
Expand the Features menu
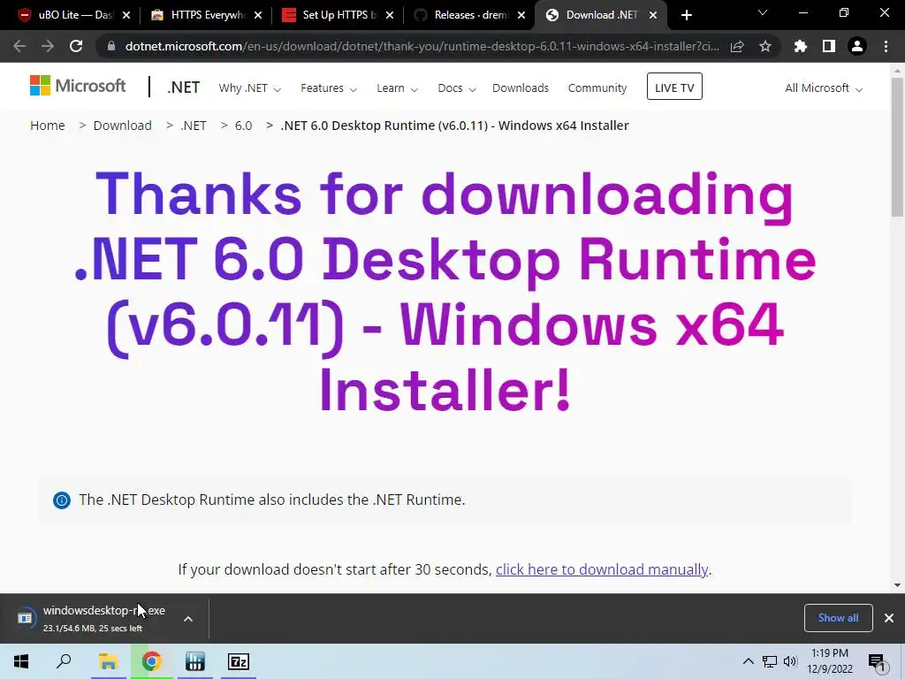[x=329, y=88]
